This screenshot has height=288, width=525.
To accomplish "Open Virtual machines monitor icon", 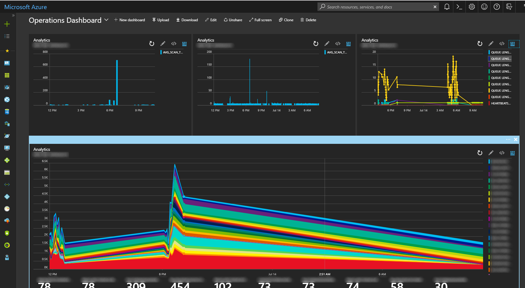I will point(7,148).
